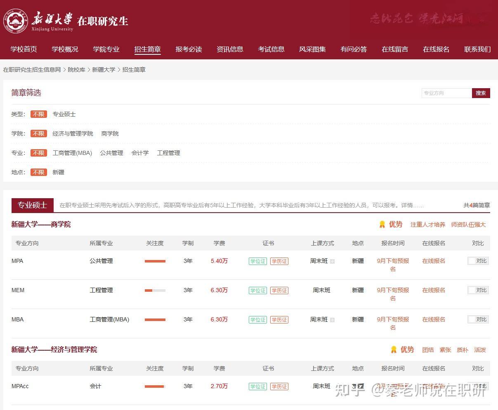Click breadcrumb 在职研究生招生信息网
The height and width of the screenshot is (410, 498).
pyautogui.click(x=32, y=70)
